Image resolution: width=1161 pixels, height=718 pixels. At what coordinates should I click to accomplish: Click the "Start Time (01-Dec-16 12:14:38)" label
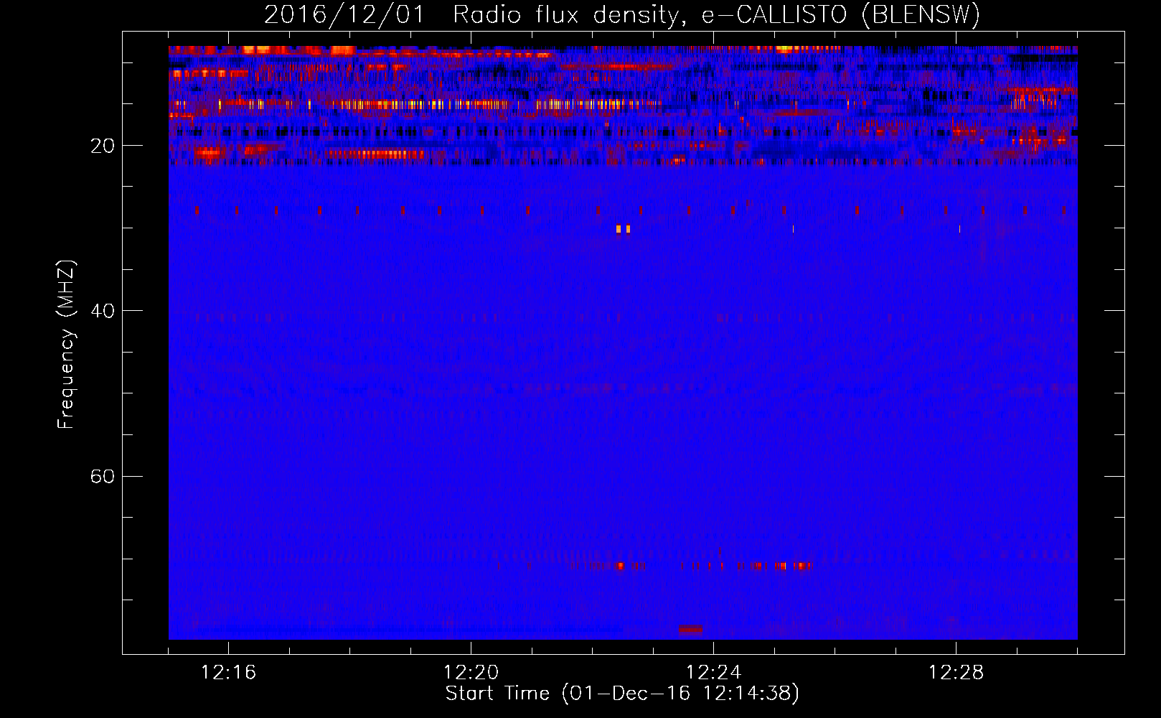622,694
